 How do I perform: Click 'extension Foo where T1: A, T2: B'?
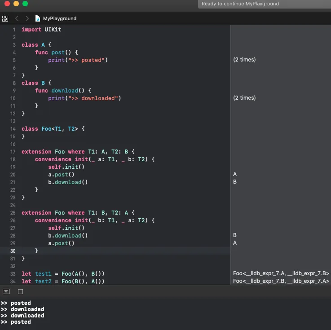75,152
